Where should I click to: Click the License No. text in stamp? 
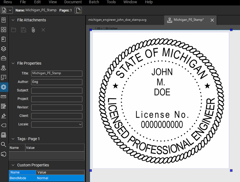click(162, 114)
